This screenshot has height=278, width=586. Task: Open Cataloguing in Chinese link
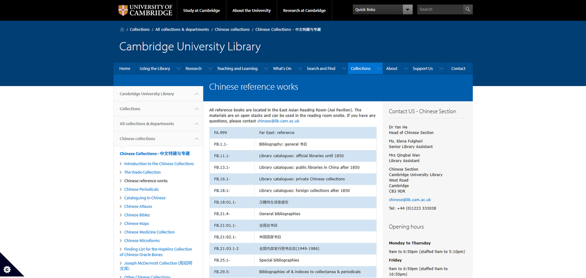145,198
